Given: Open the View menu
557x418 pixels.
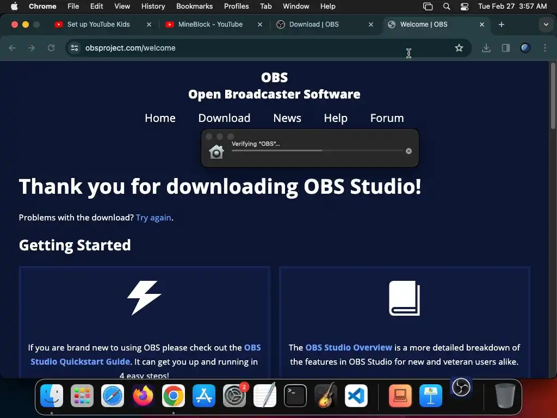Looking at the screenshot, I should tap(122, 6).
